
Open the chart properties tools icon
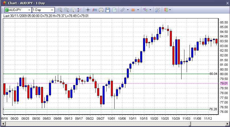click(158, 10)
